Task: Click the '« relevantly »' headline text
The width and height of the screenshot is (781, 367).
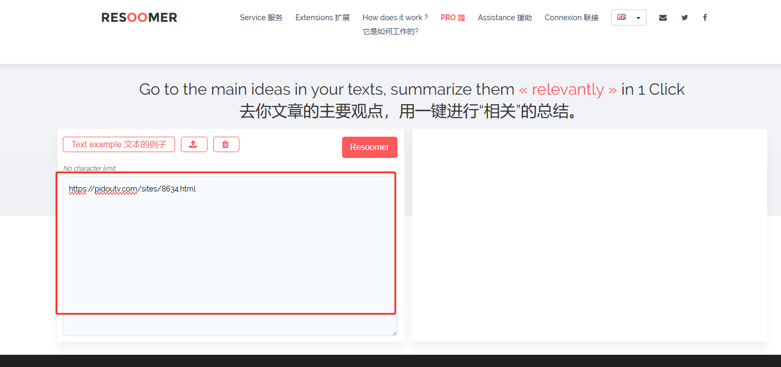Action: click(568, 89)
